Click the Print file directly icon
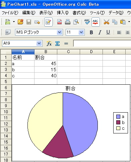The height and width of the screenshot is (162, 131). (x=68, y=22)
